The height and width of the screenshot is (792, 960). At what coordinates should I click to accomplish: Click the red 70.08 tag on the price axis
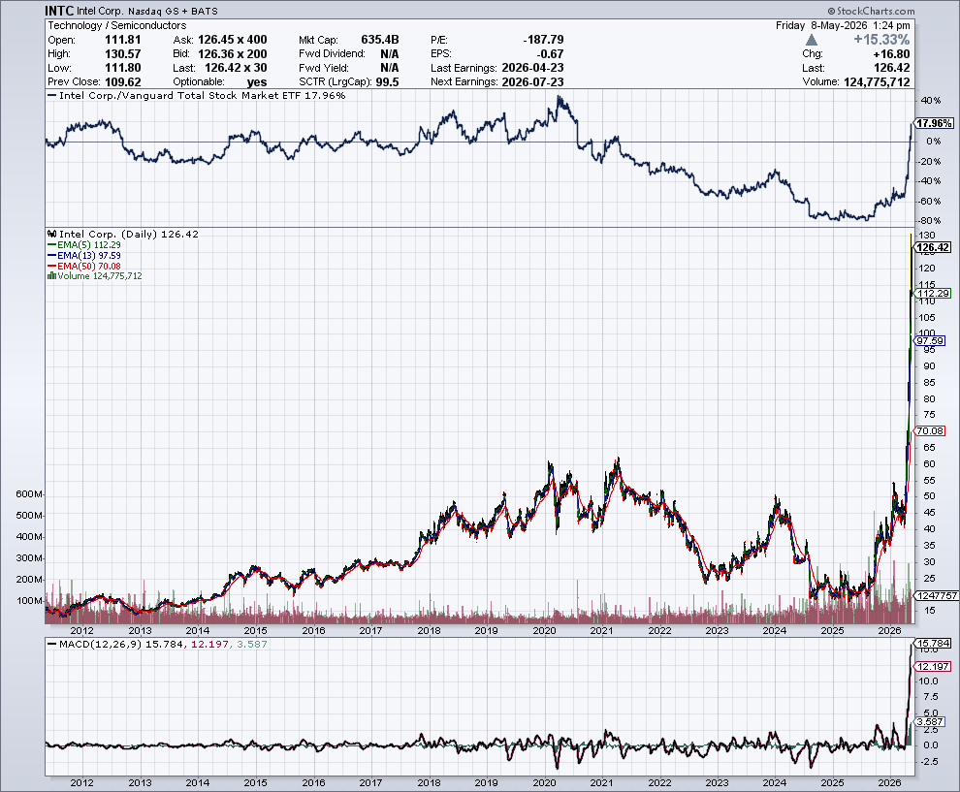coord(930,430)
